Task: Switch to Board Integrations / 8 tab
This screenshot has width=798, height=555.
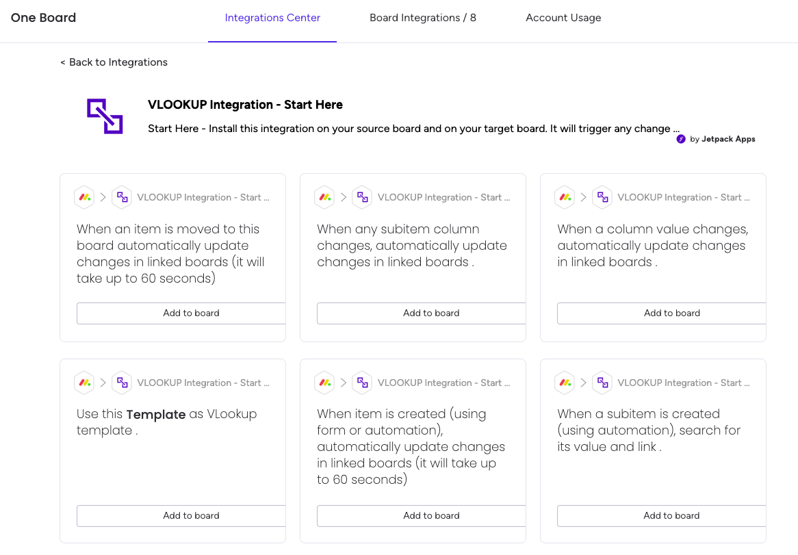Action: (423, 18)
